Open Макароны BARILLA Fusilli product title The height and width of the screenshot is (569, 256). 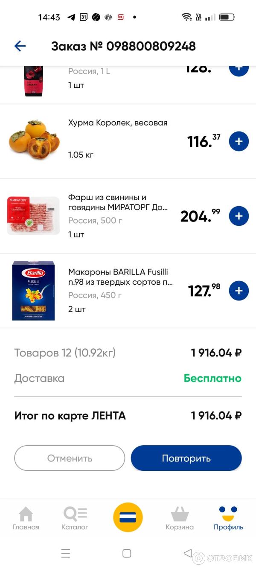pos(120,277)
